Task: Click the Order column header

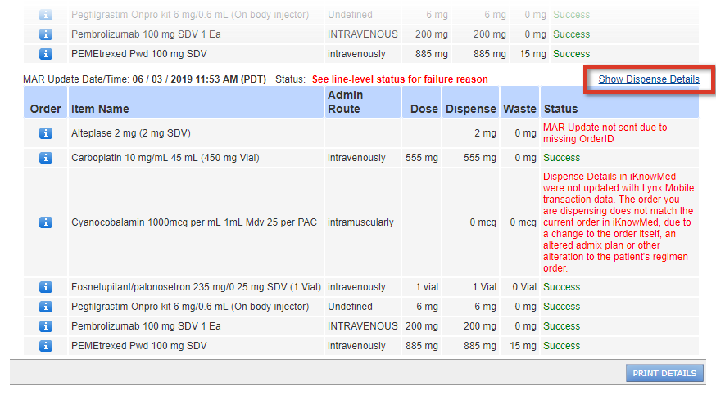Action: tap(46, 109)
